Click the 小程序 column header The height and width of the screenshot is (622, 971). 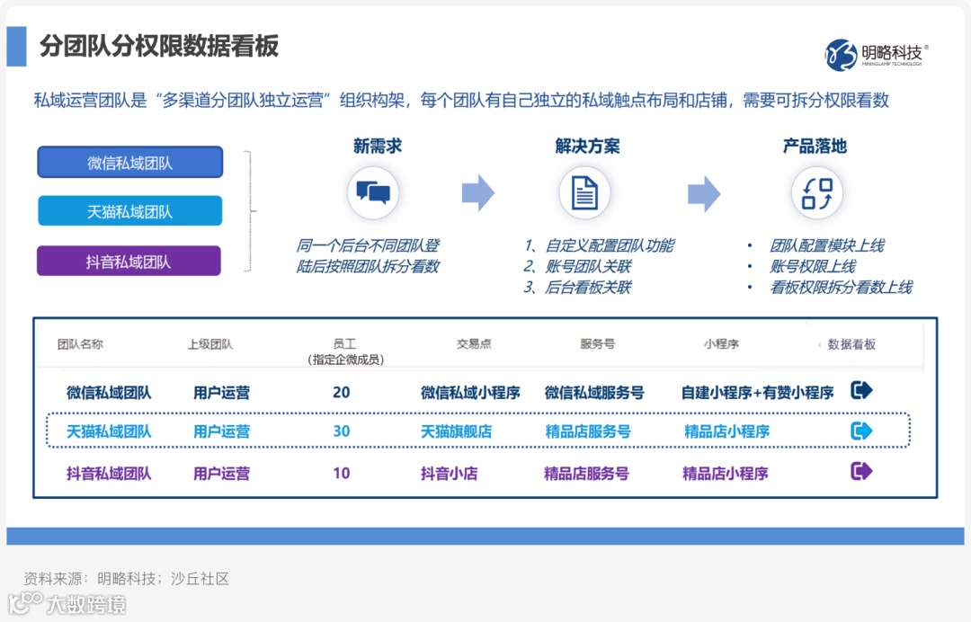[x=721, y=343]
